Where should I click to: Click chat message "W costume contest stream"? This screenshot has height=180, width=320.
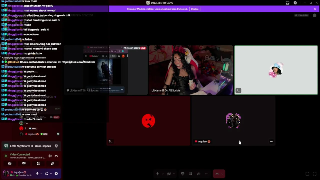[x=39, y=67]
